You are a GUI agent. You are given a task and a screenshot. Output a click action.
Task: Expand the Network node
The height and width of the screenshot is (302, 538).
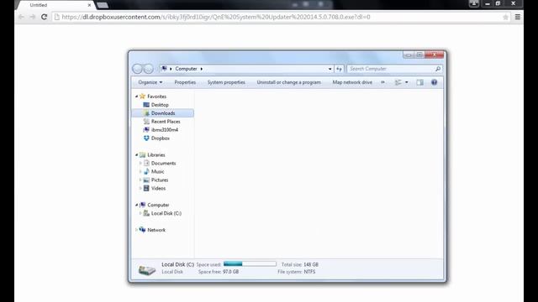click(x=136, y=230)
